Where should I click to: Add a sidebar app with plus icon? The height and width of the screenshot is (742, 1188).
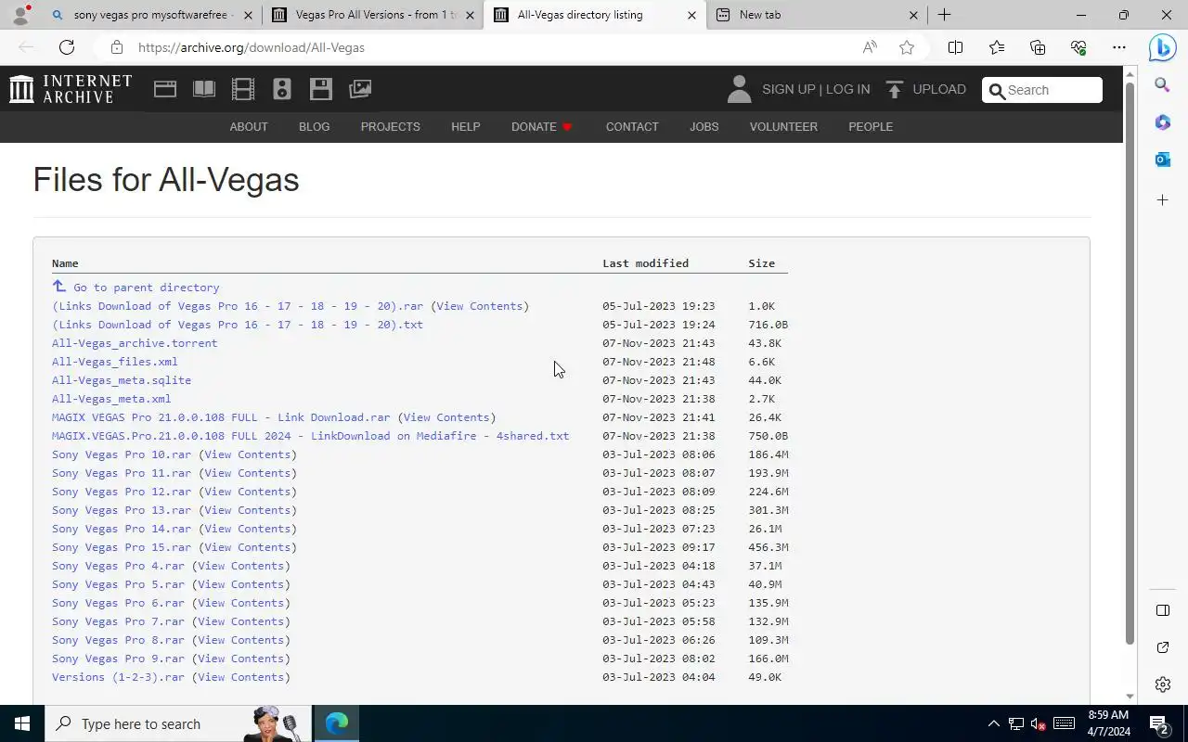[1162, 199]
